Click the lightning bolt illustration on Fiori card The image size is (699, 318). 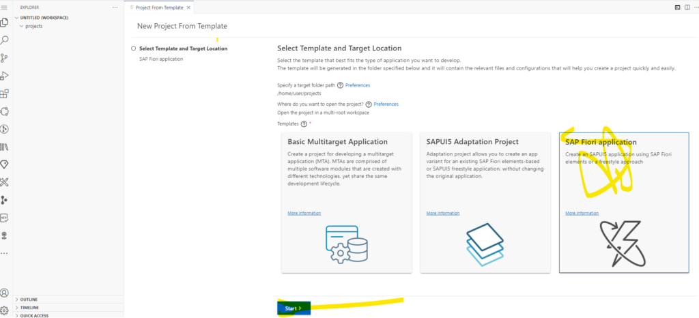tap(621, 244)
